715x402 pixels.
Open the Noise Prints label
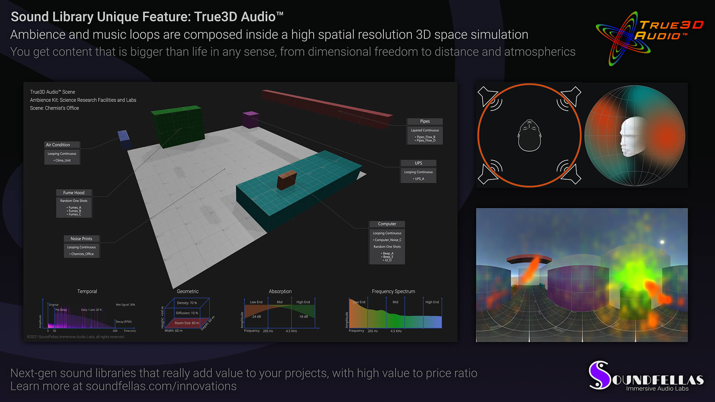click(x=81, y=239)
